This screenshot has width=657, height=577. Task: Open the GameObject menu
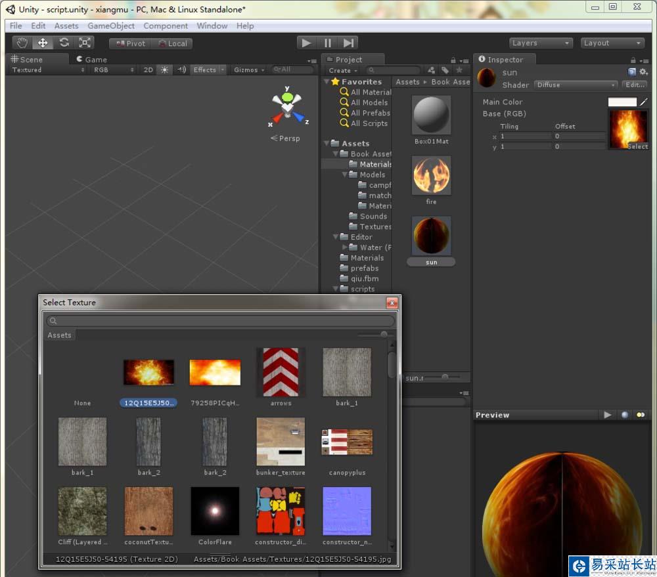111,26
